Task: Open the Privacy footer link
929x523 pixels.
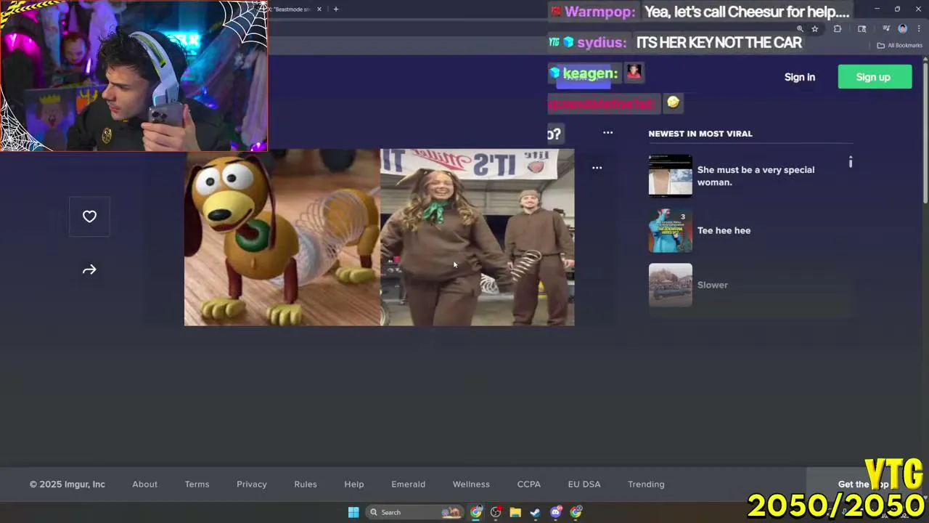Action: click(x=252, y=485)
